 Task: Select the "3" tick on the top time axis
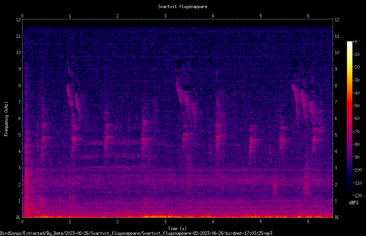pyautogui.click(x=165, y=16)
